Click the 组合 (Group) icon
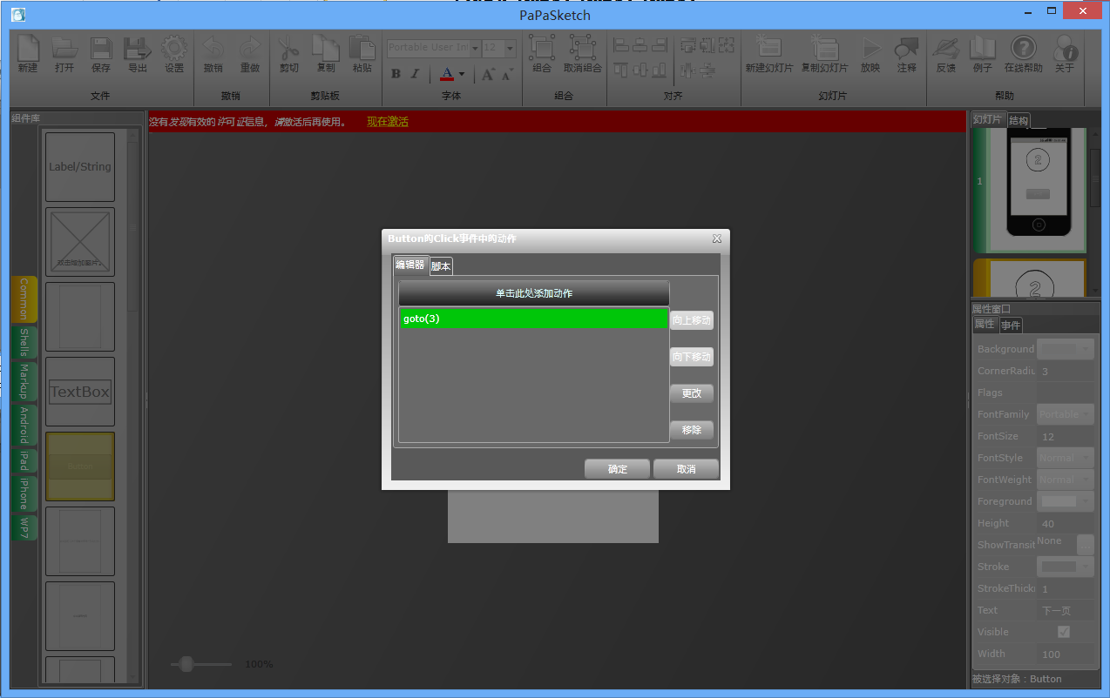The height and width of the screenshot is (698, 1110). (x=542, y=48)
